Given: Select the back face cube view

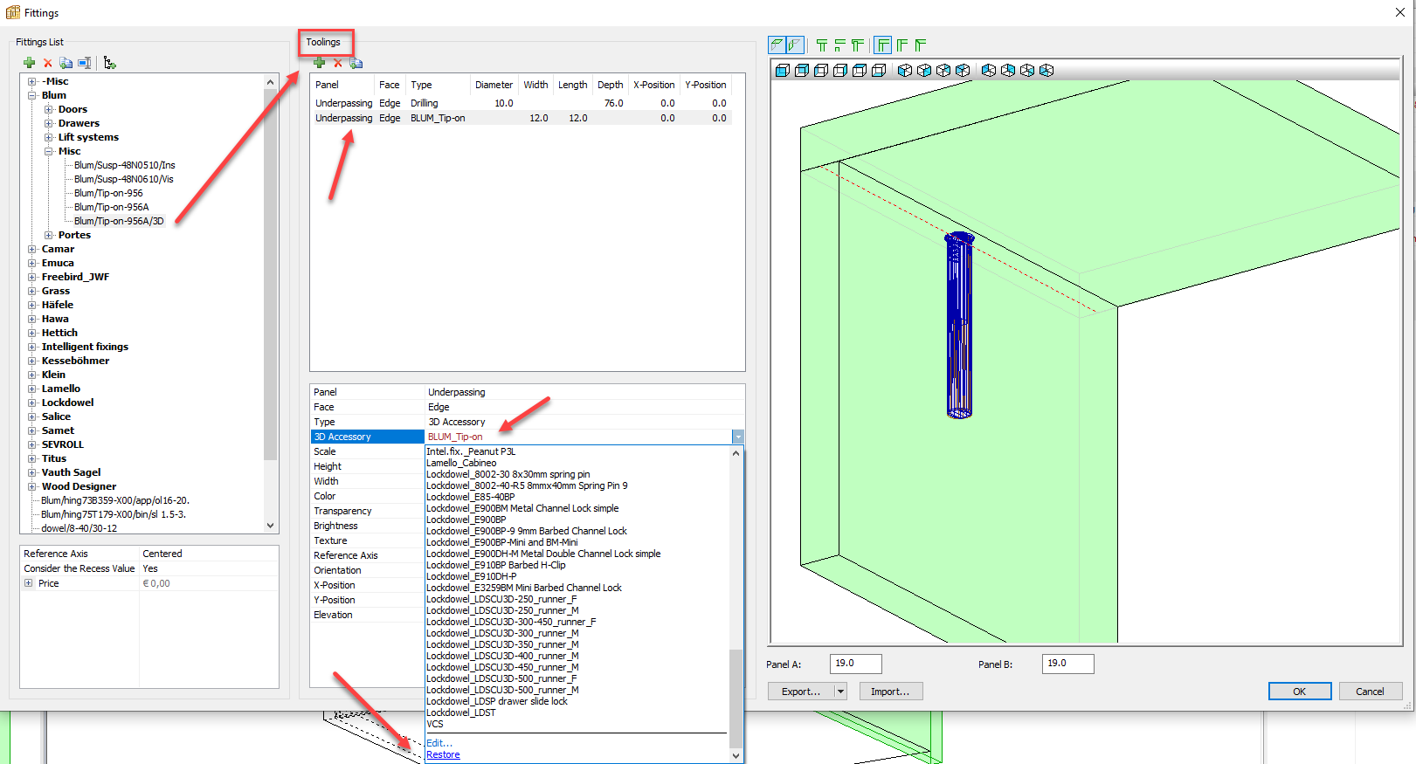Looking at the screenshot, I should [x=802, y=71].
